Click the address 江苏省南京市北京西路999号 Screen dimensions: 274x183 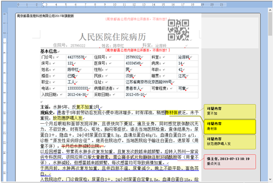click(x=149, y=82)
